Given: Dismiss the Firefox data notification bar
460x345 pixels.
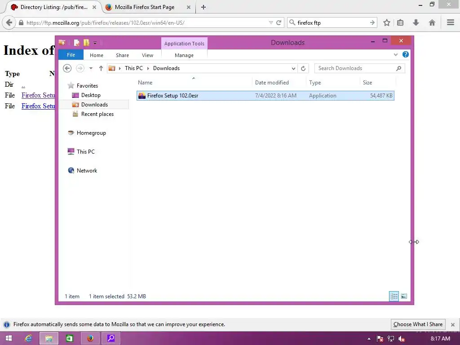Looking at the screenshot, I should (x=453, y=324).
